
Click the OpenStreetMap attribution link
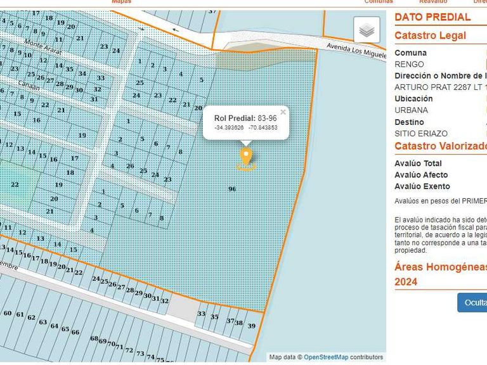pos(326,357)
